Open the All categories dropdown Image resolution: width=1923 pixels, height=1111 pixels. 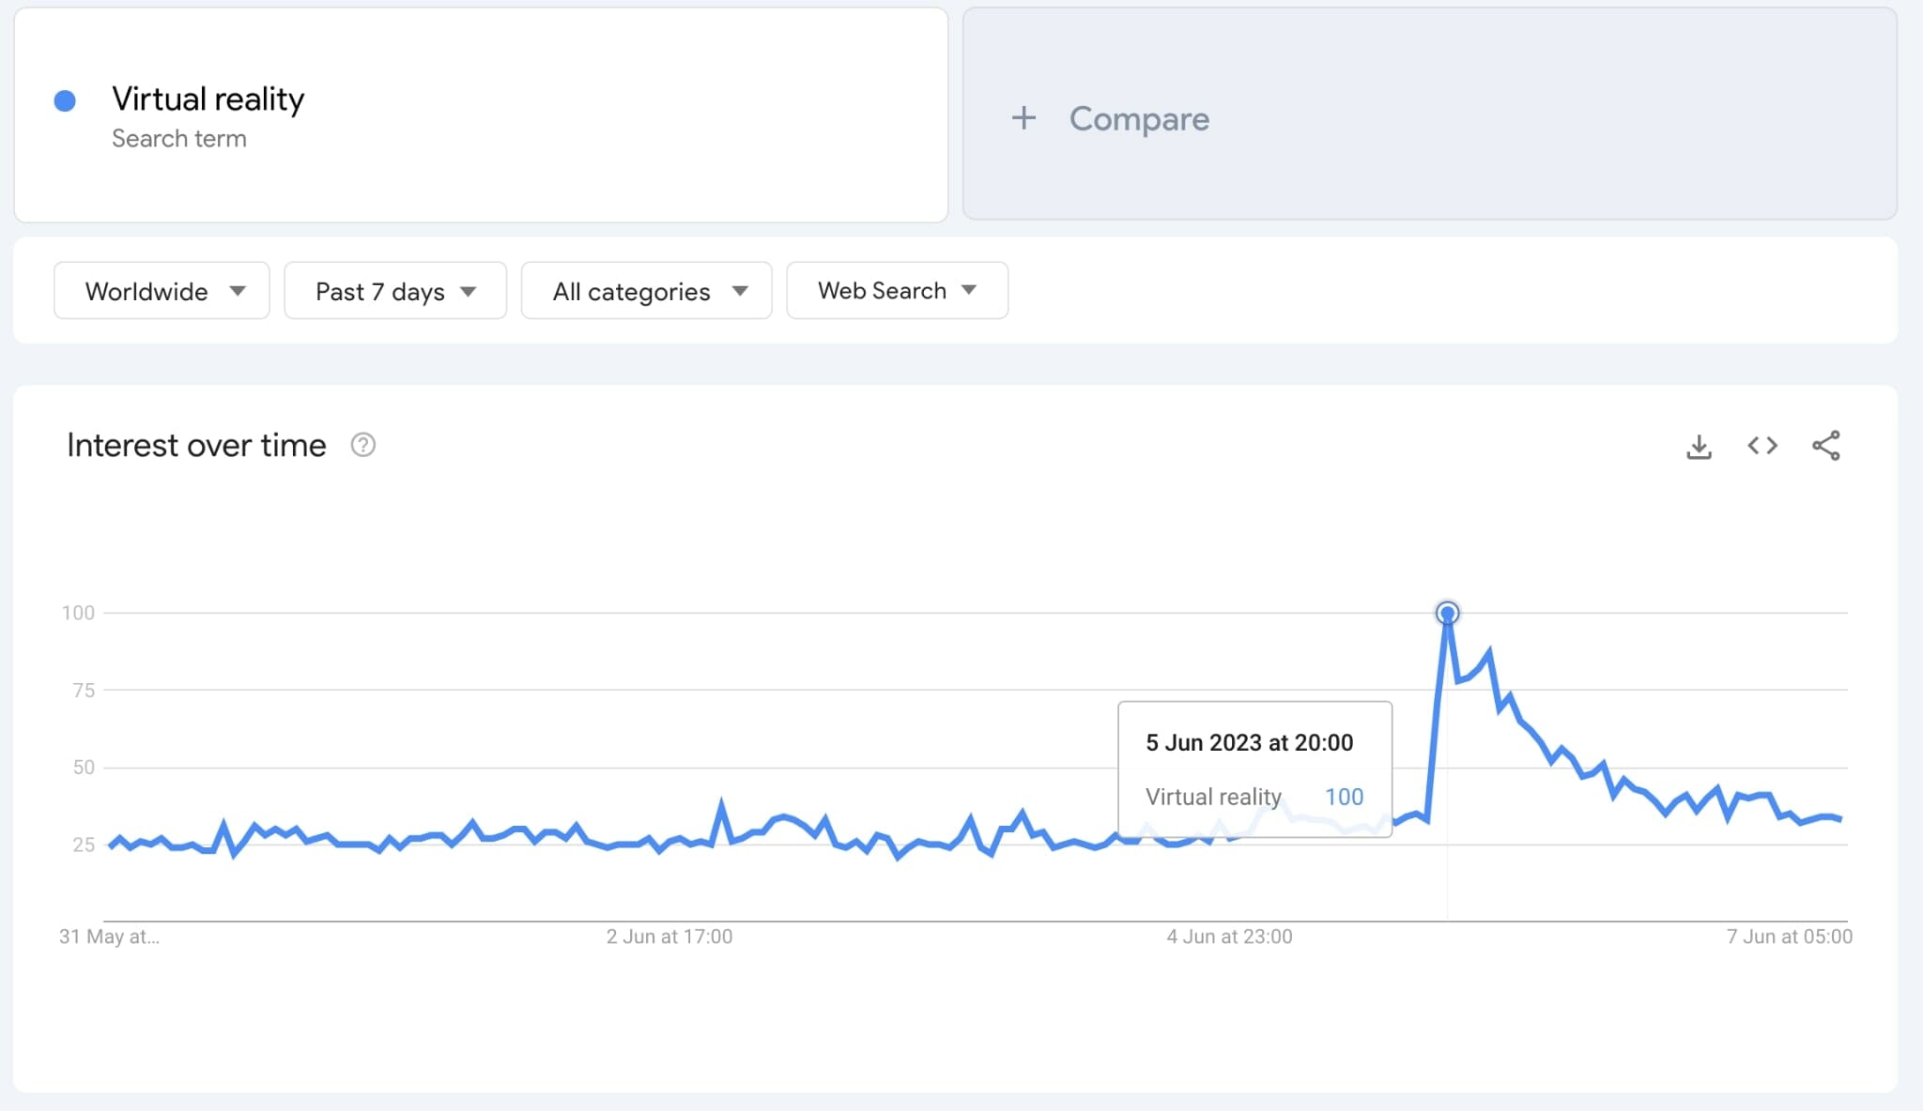(x=646, y=291)
